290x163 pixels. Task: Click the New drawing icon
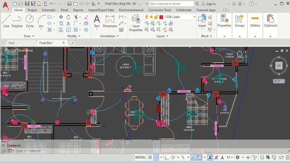pos(15,4)
